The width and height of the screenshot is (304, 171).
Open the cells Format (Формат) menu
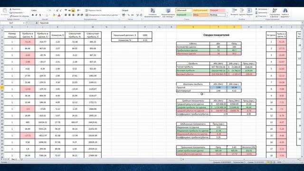pos(249,12)
